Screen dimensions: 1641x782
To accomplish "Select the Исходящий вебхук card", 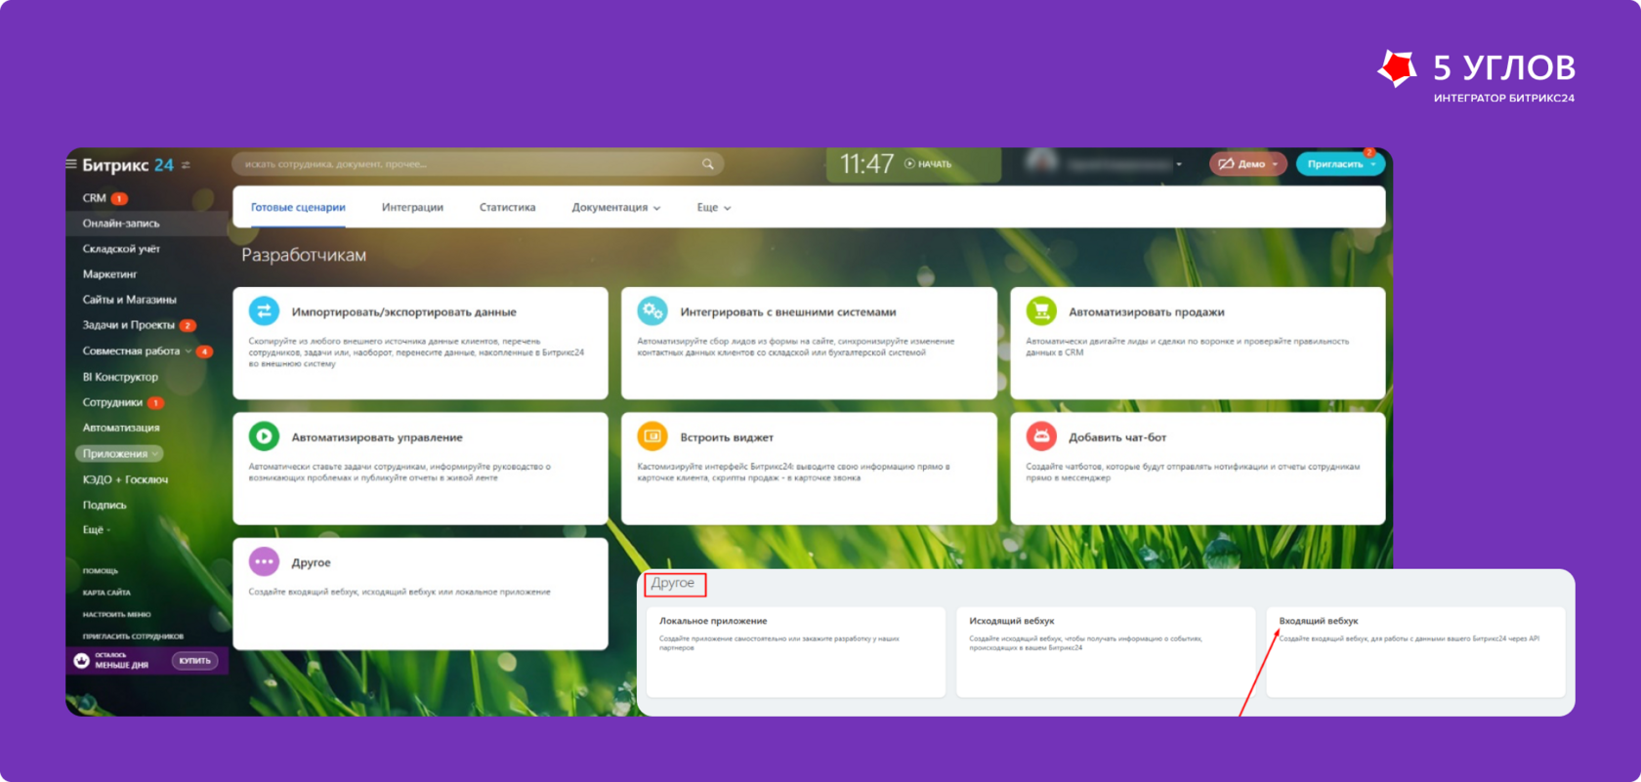I will [x=1106, y=652].
